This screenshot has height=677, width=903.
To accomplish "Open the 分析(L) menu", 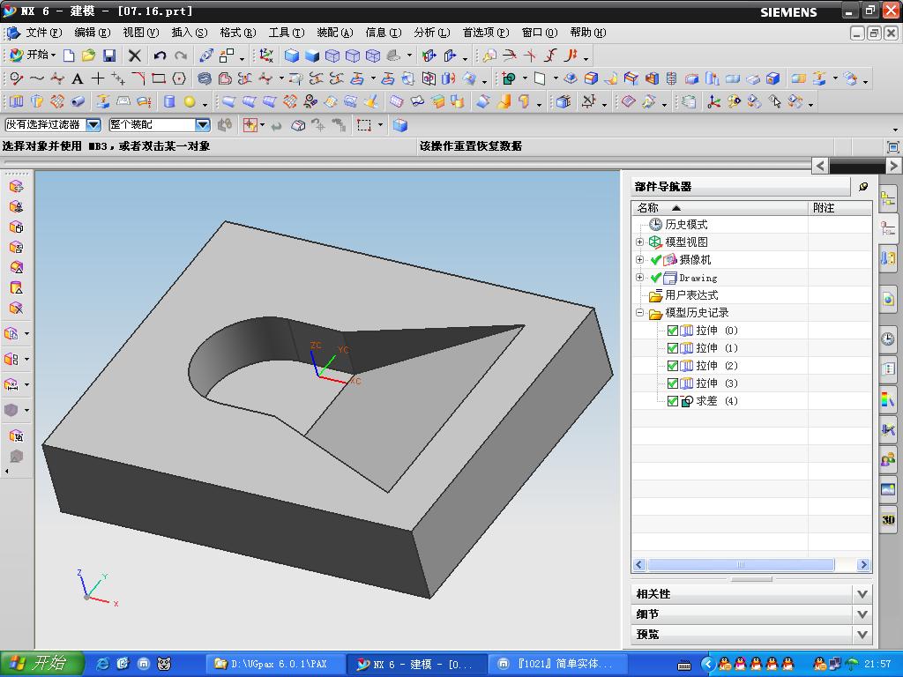I will point(432,33).
